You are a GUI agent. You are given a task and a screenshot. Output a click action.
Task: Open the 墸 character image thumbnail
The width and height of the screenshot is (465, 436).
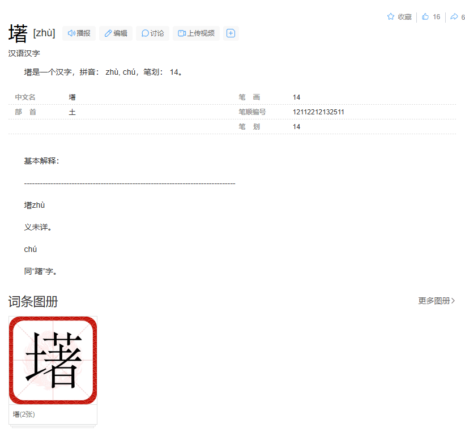point(53,360)
